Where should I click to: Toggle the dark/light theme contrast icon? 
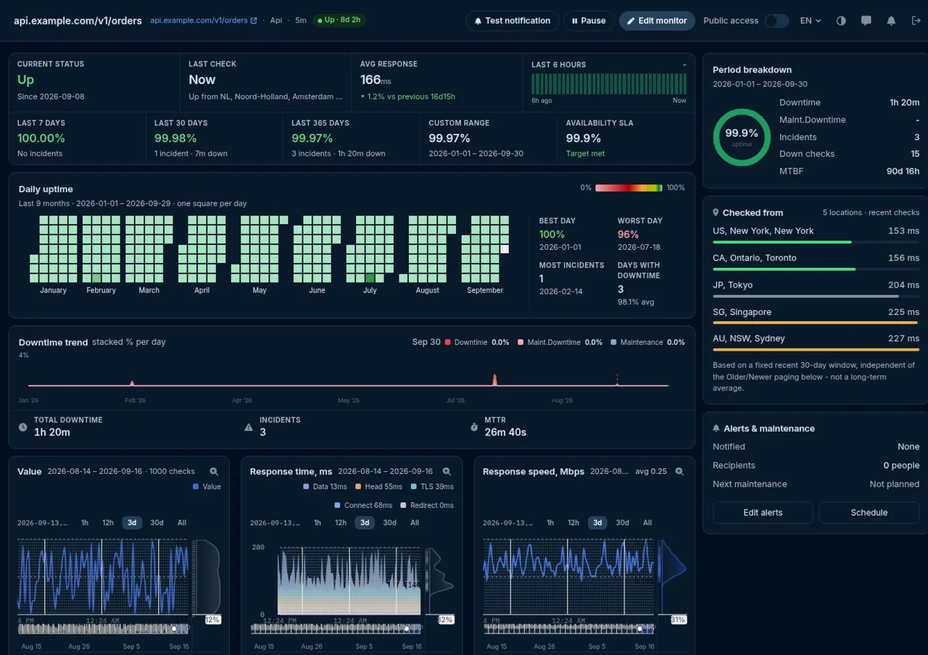[x=841, y=21]
